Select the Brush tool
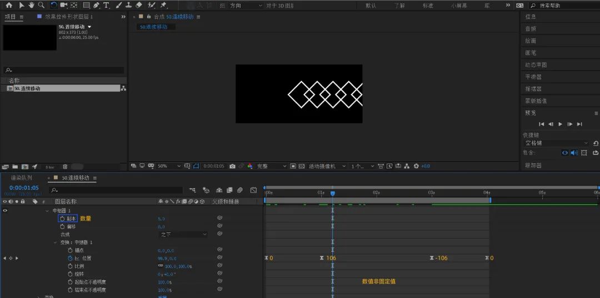The image size is (600, 298). pos(119,6)
